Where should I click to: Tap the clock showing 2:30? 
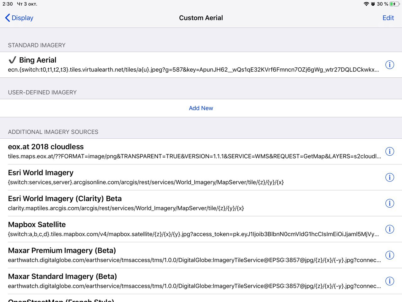click(x=8, y=4)
